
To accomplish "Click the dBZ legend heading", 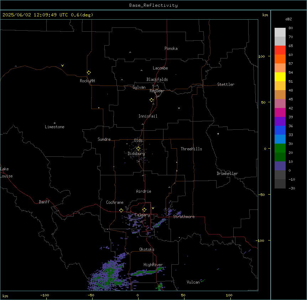I will (288, 19).
